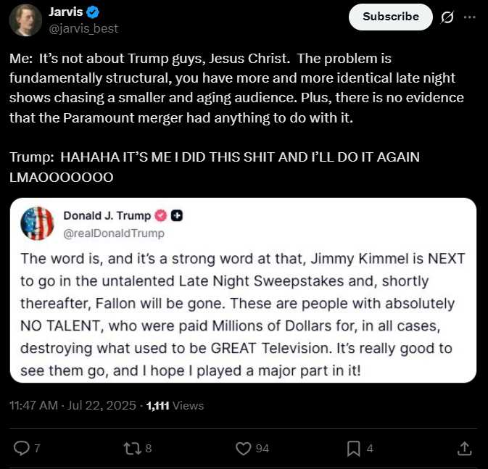Click the 1,111 Views counter
The width and height of the screenshot is (488, 469).
pyautogui.click(x=175, y=405)
